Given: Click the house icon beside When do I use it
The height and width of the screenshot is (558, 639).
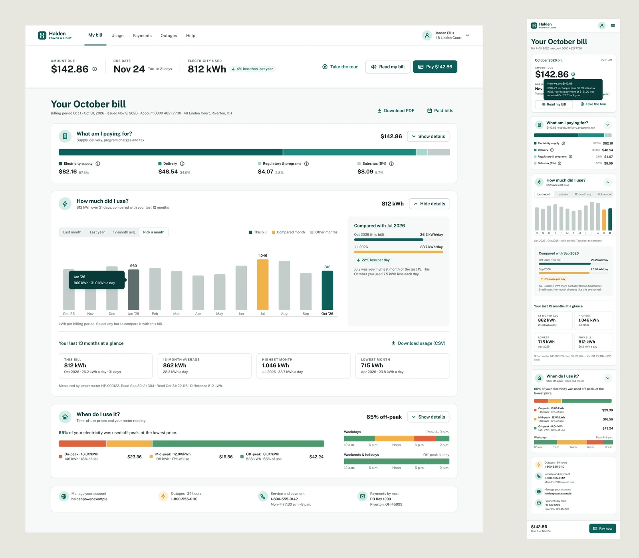Looking at the screenshot, I should click(65, 417).
